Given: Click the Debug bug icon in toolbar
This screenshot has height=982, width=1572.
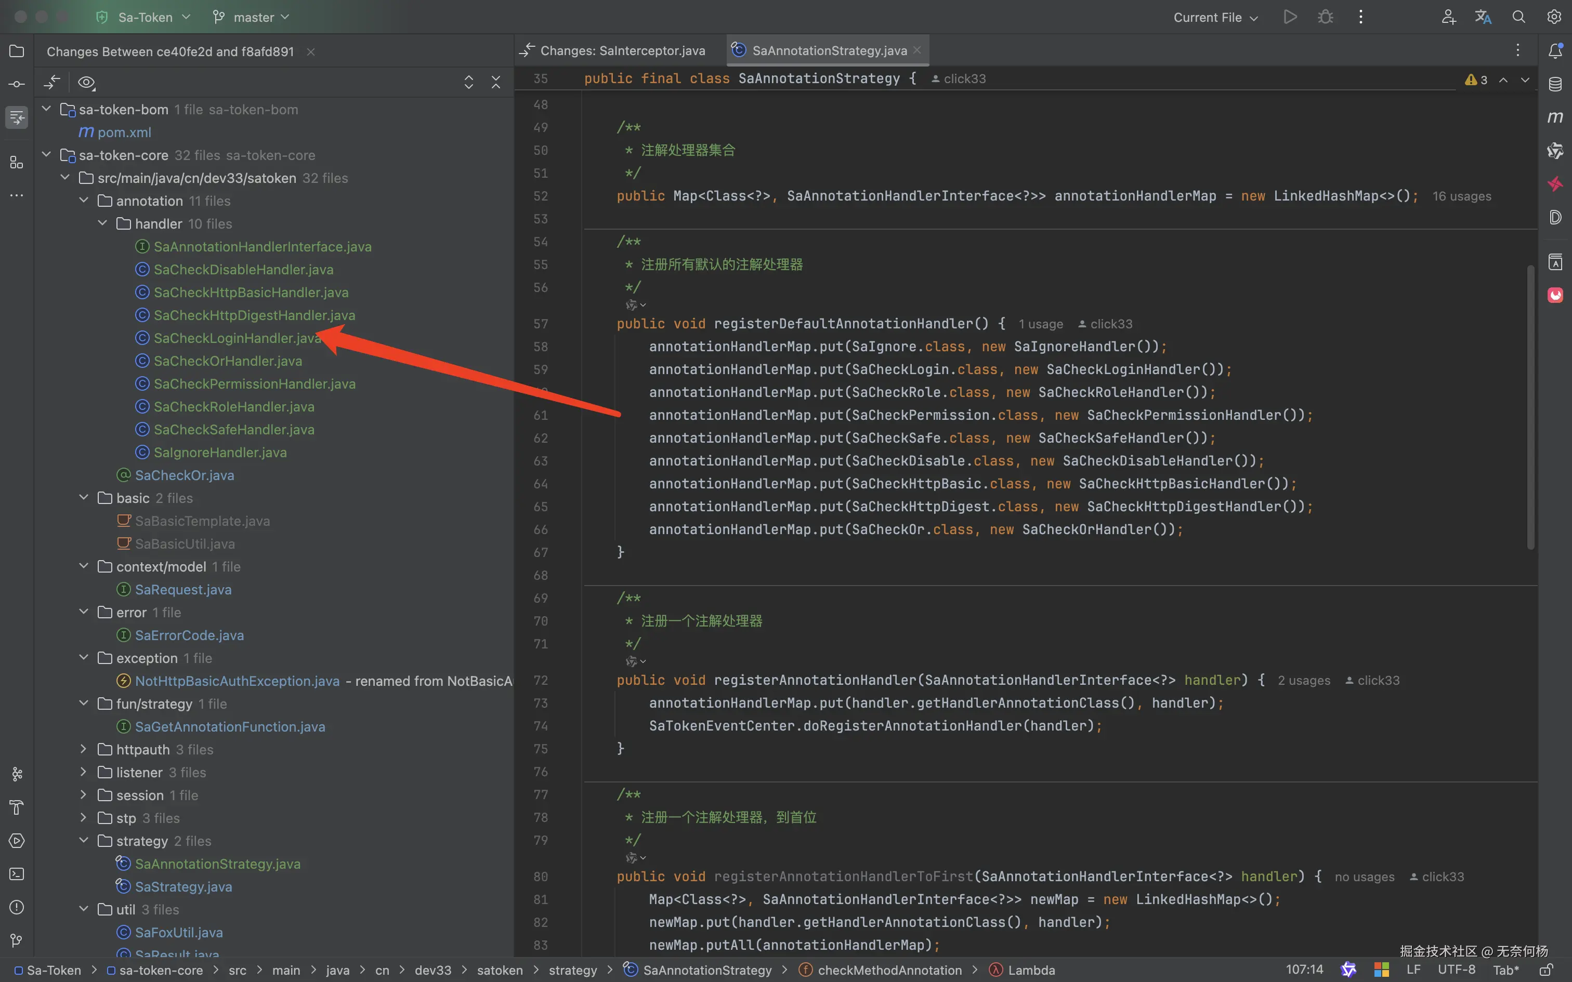Looking at the screenshot, I should [x=1325, y=17].
